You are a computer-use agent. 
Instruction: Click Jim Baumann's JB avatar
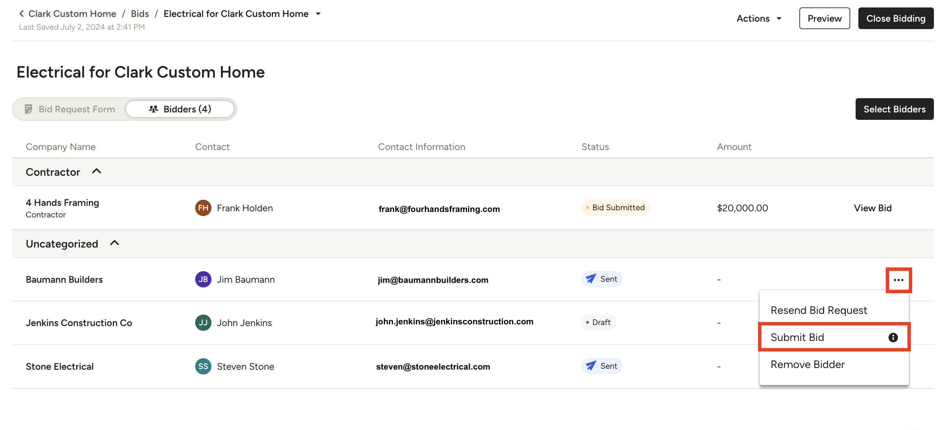pos(203,279)
